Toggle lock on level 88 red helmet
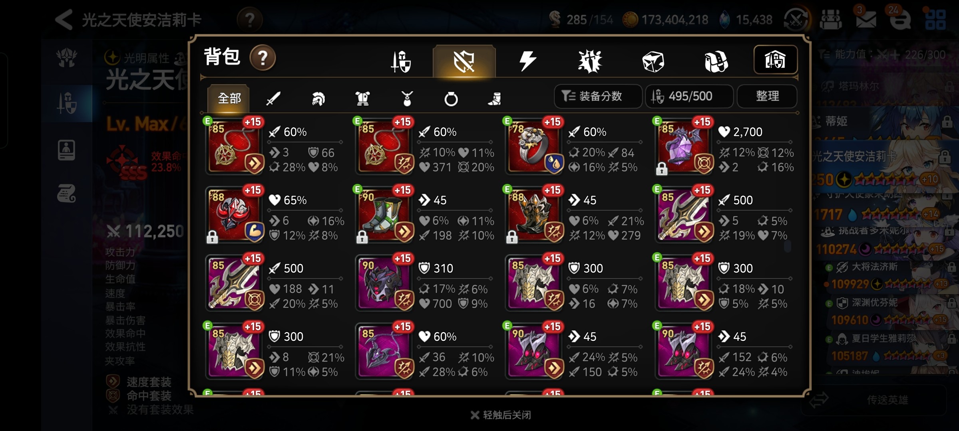This screenshot has height=431, width=959. coord(212,237)
